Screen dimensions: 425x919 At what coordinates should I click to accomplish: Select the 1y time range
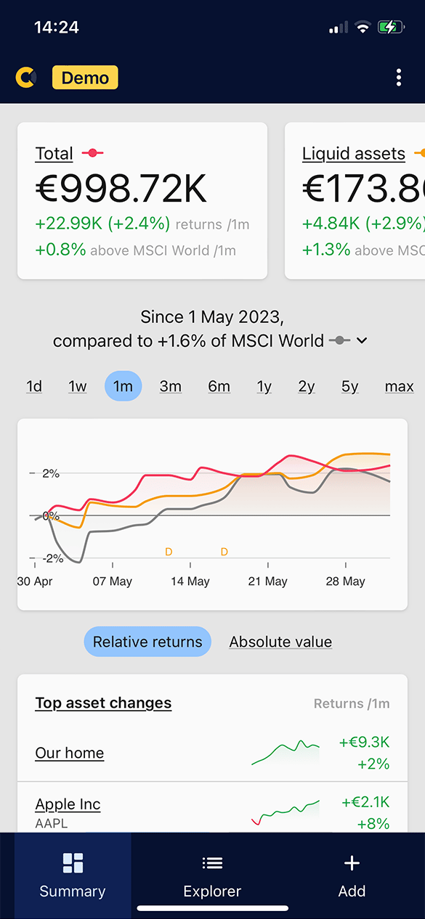tap(264, 386)
